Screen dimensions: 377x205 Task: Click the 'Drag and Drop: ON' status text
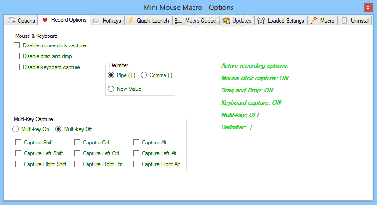247,90
